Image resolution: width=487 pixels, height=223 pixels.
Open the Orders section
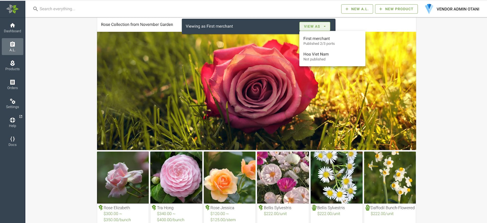12,84
